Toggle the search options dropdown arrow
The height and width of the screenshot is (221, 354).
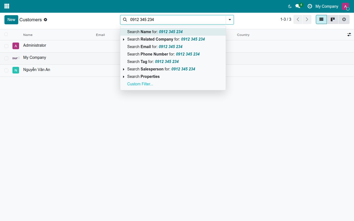(x=230, y=20)
